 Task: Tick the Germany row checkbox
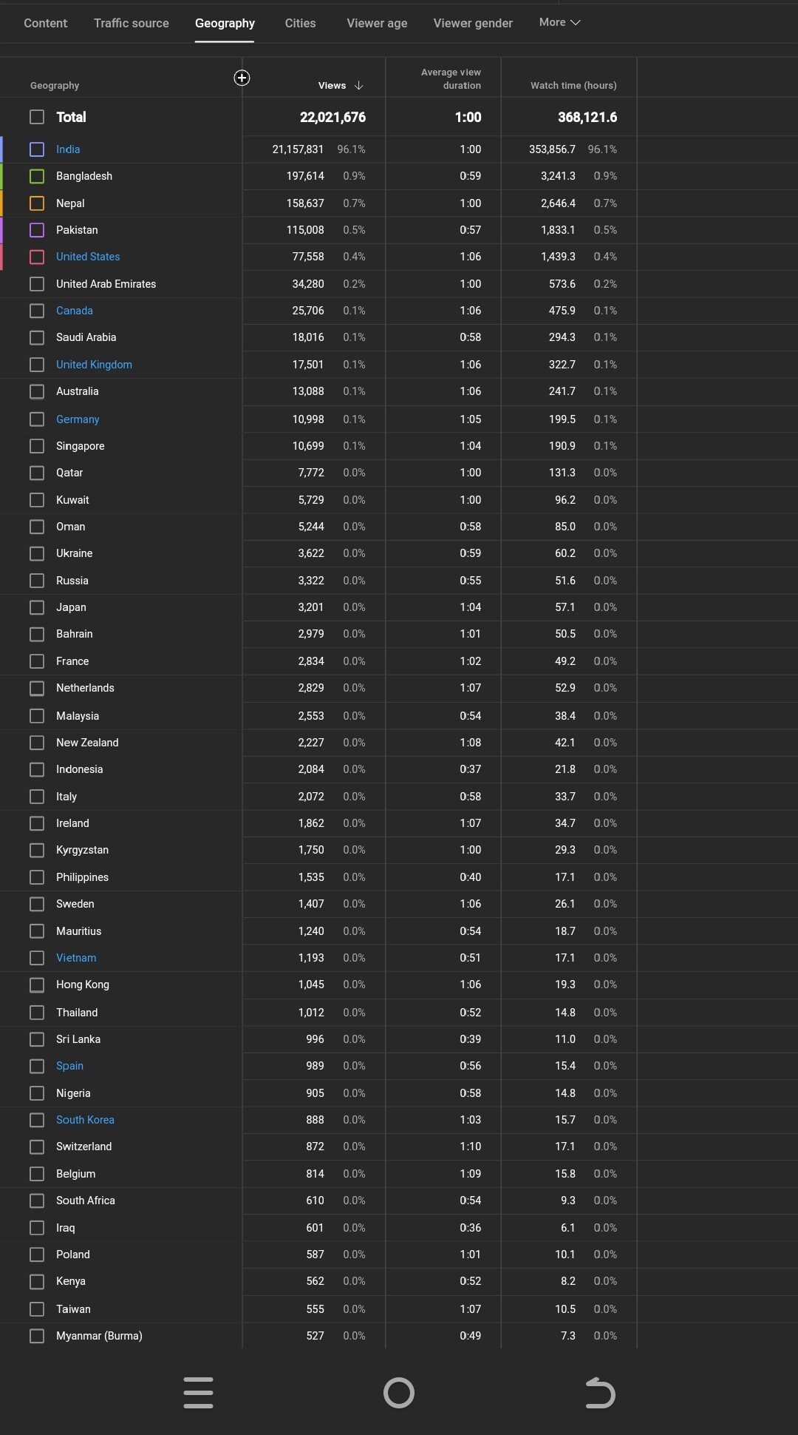[x=37, y=419]
